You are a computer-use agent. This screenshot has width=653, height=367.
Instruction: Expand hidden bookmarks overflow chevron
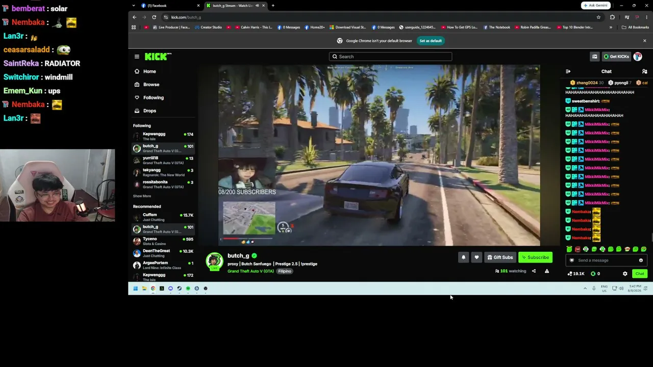click(611, 28)
